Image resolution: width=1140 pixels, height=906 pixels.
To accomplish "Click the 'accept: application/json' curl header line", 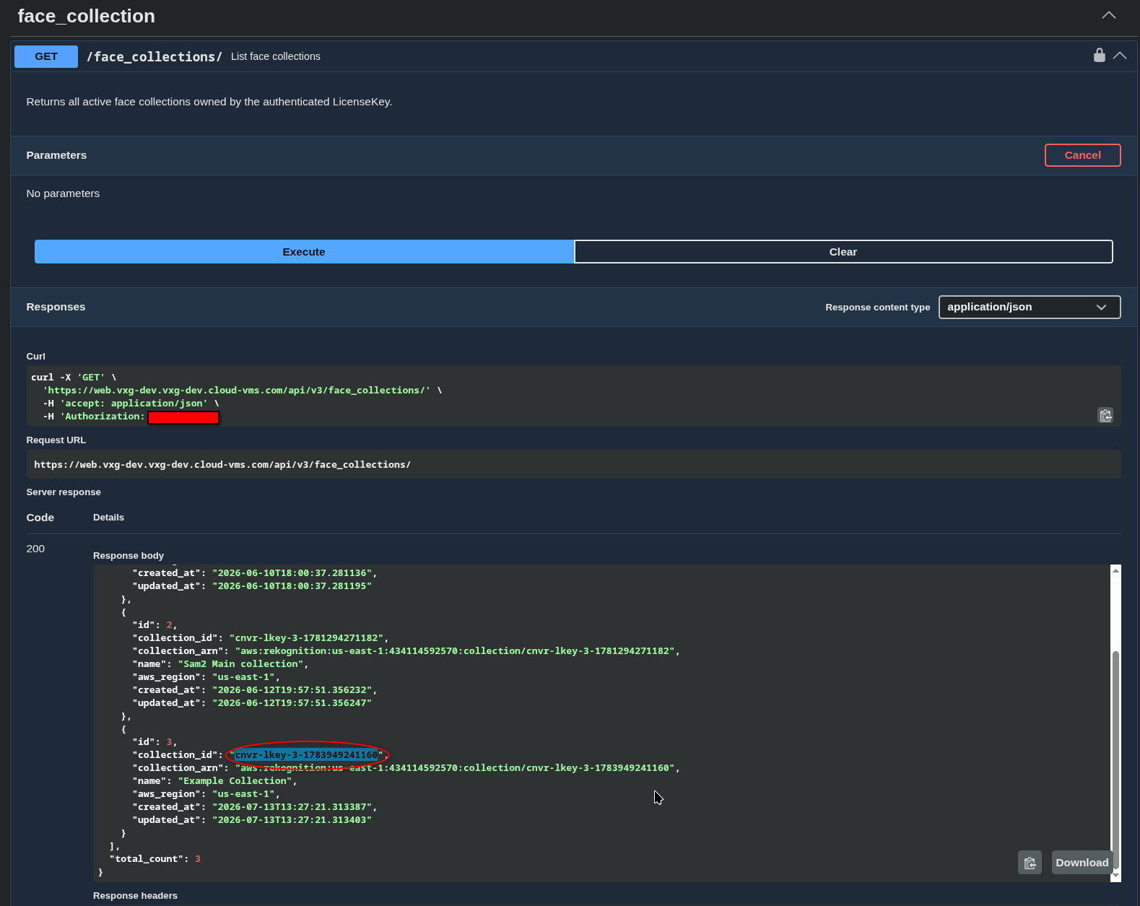I will pyautogui.click(x=130, y=404).
